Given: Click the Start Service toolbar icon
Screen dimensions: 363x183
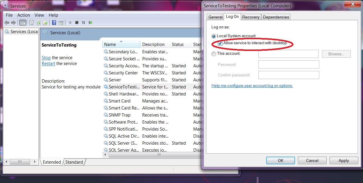Looking at the screenshot, I should pos(70,23).
